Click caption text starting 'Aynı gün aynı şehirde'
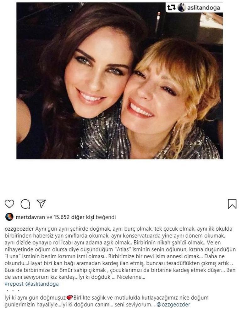 (x=120, y=253)
